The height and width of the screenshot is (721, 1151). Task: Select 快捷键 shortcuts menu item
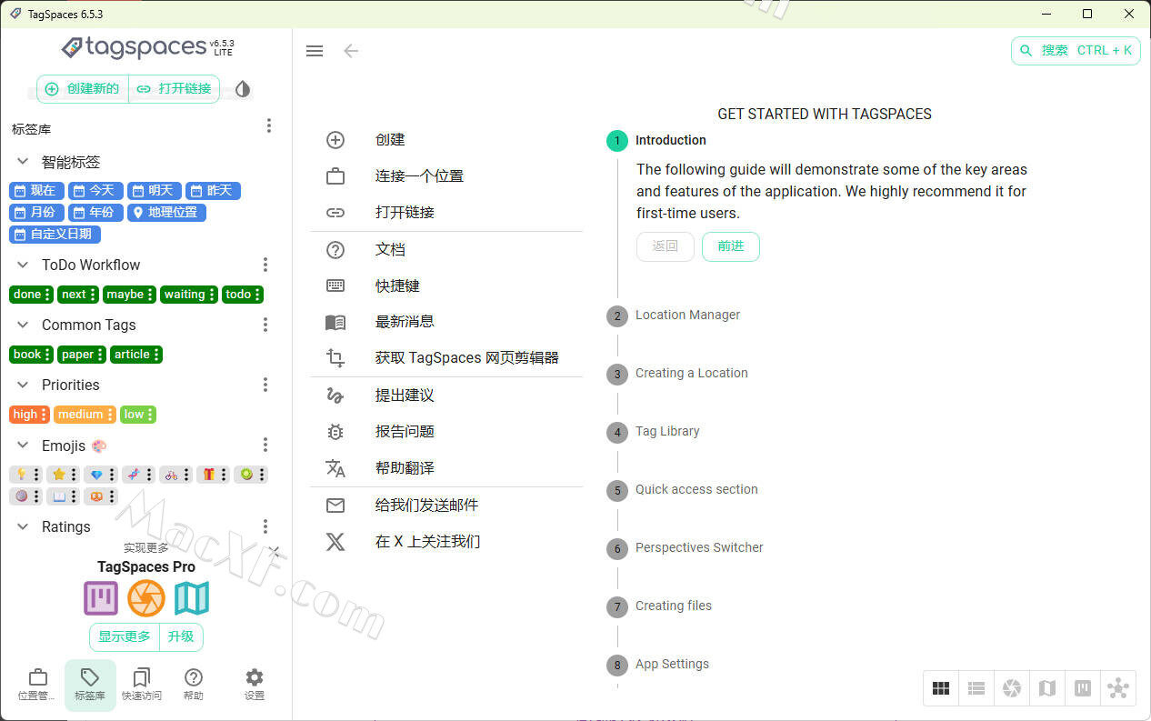point(446,285)
